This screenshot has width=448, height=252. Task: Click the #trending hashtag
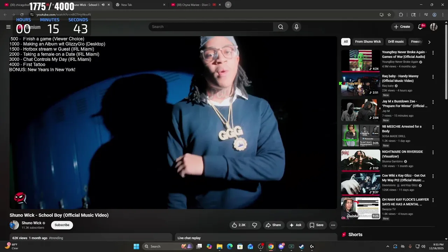click(x=56, y=238)
